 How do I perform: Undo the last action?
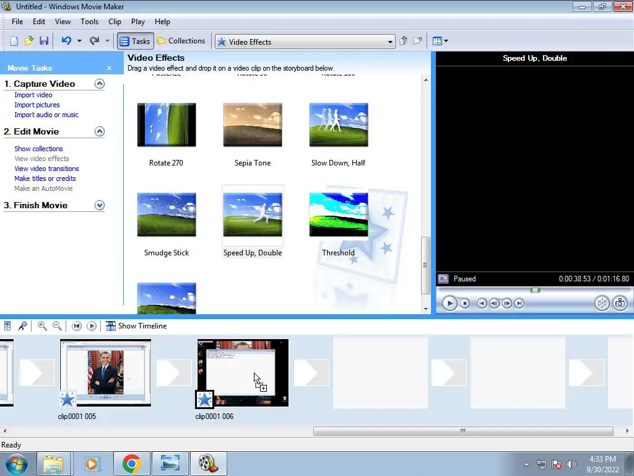tap(66, 41)
